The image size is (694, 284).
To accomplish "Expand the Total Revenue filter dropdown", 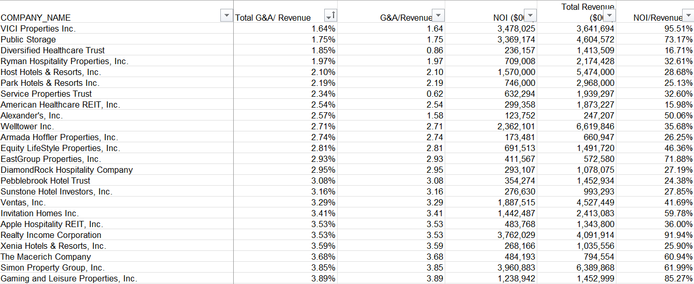I will tap(611, 16).
